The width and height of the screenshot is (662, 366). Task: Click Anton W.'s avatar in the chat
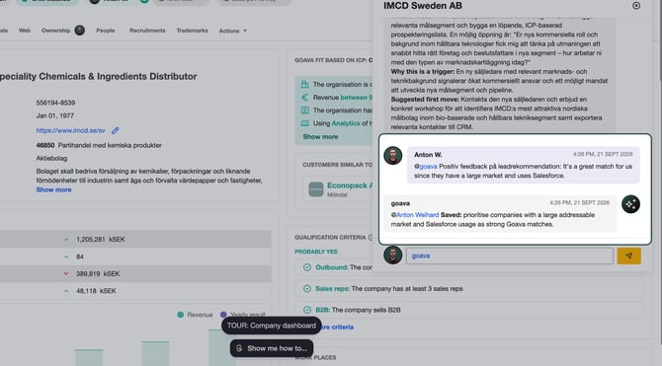pos(392,156)
